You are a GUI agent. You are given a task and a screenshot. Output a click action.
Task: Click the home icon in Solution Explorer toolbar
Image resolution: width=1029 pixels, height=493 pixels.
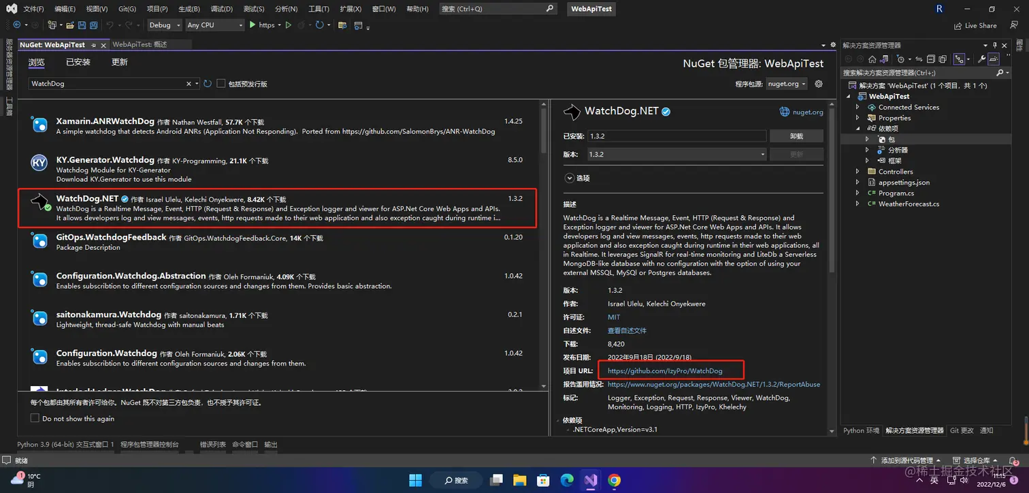872,59
